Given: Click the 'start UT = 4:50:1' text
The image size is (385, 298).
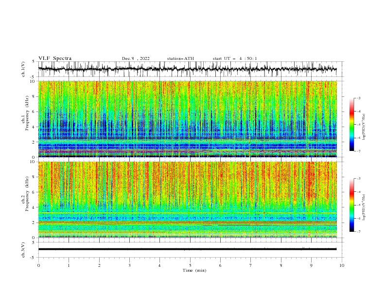Looking at the screenshot, I should [x=235, y=58].
